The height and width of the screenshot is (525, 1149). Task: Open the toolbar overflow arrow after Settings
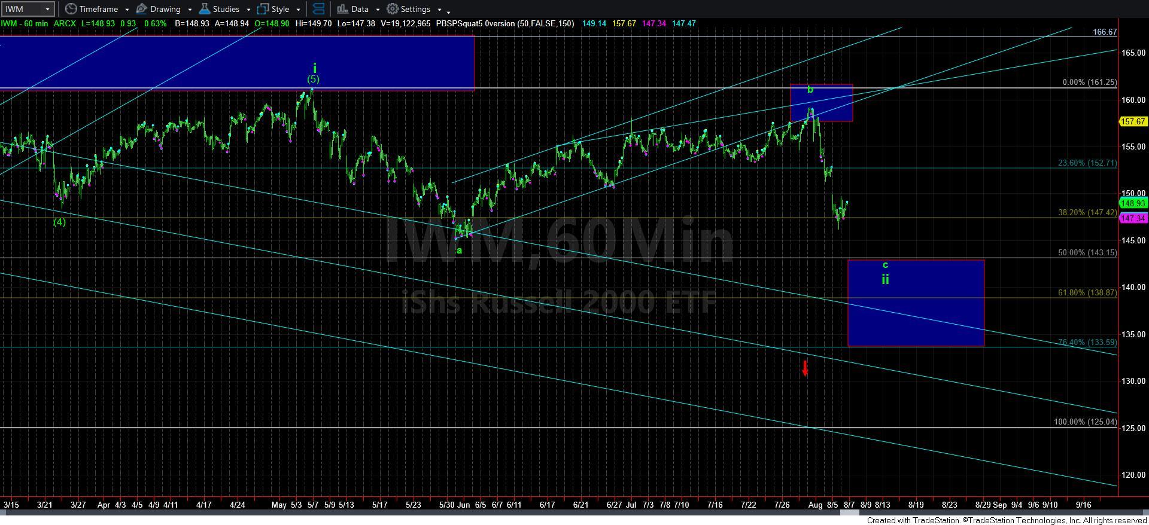[449, 11]
